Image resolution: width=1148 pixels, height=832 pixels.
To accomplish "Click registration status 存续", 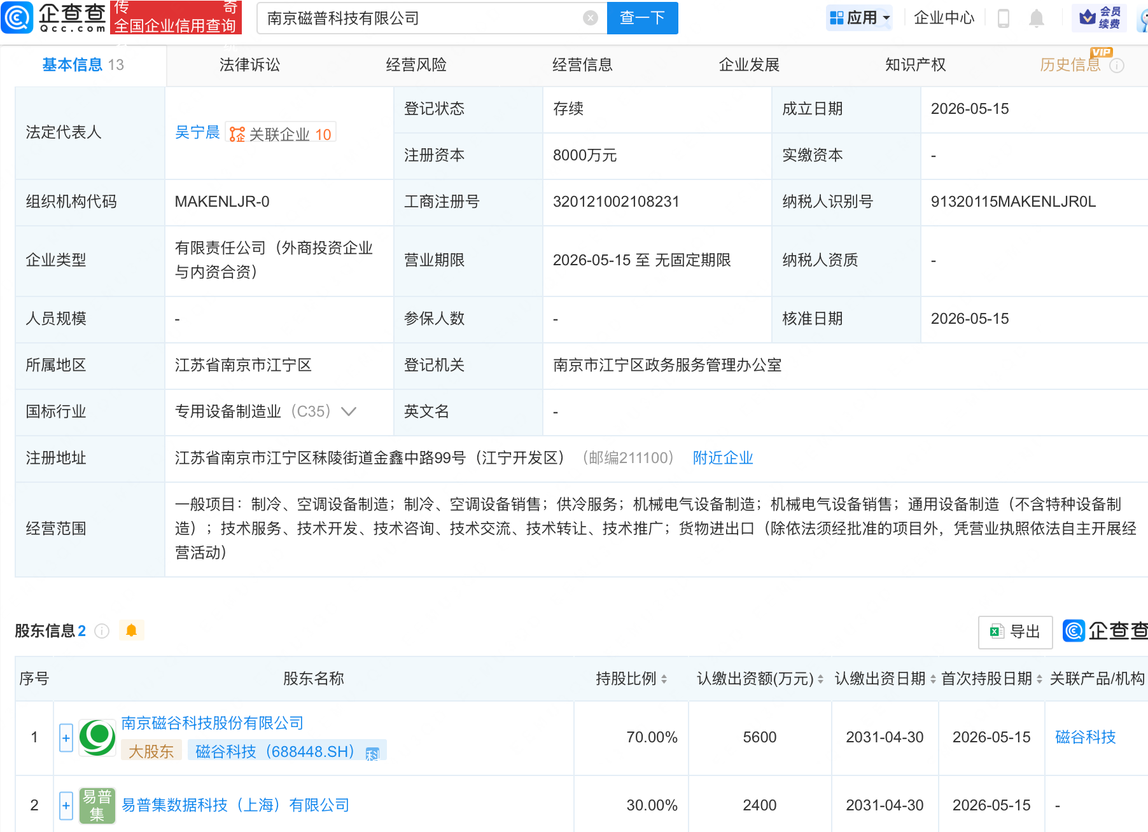I will pos(568,109).
